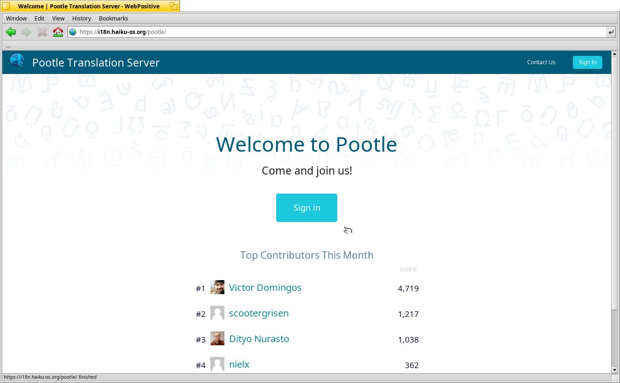Click the grey forward arrow button
The image size is (620, 383).
26,32
